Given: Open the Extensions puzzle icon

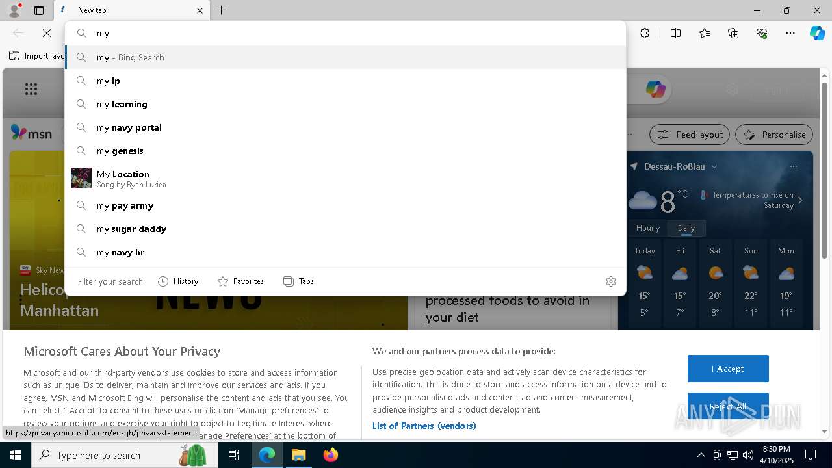Looking at the screenshot, I should click(644, 33).
